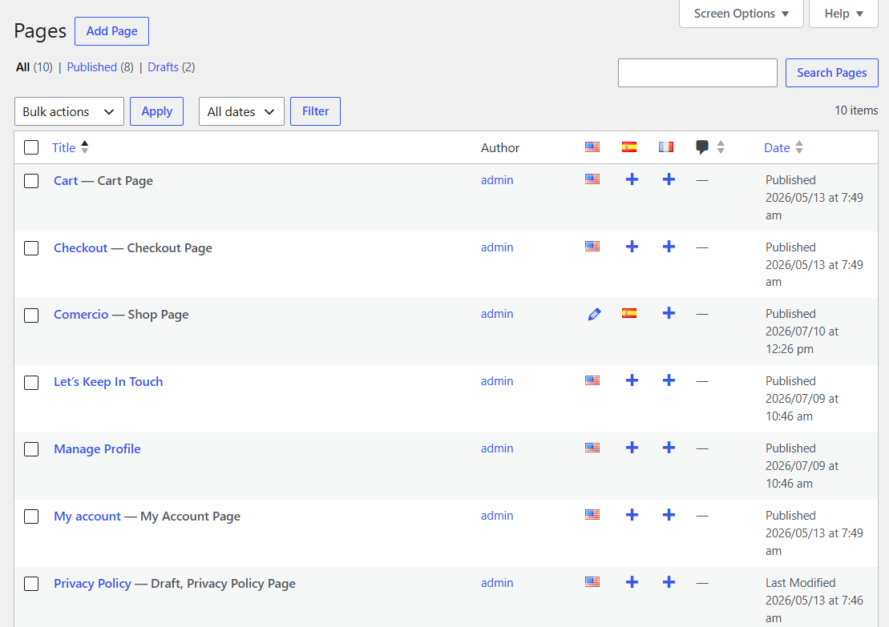The width and height of the screenshot is (889, 627).
Task: Expand Screen Options panel
Action: pyautogui.click(x=741, y=14)
